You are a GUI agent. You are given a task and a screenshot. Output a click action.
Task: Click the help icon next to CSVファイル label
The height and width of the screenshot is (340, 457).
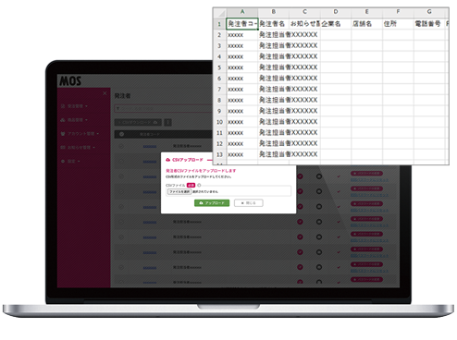click(199, 185)
